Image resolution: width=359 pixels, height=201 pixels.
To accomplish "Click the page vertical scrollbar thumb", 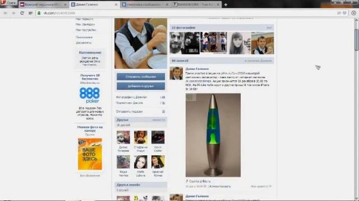I will [356, 40].
